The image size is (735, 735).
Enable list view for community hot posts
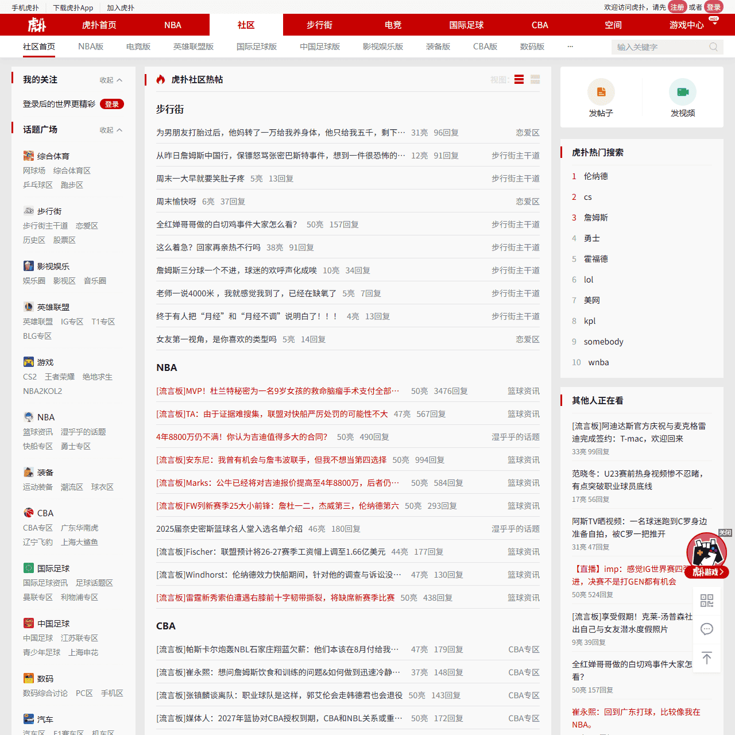pyautogui.click(x=519, y=79)
